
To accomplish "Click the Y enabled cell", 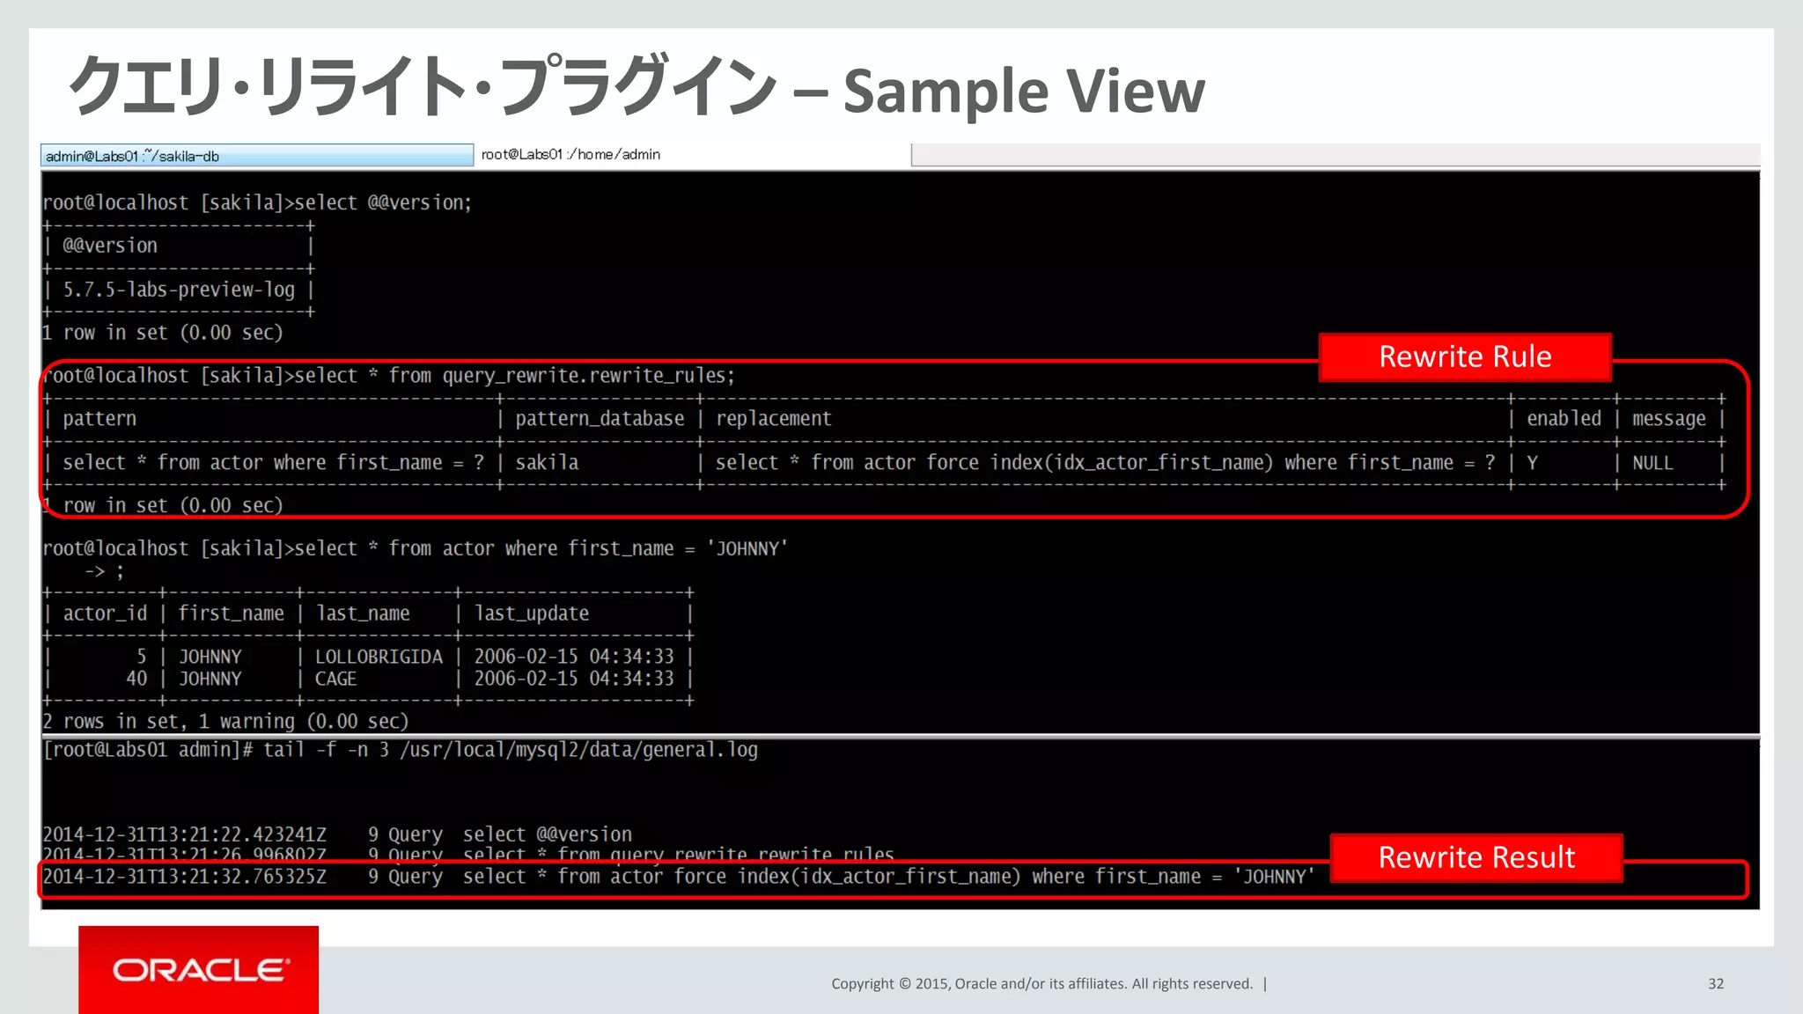I will pos(1533,463).
